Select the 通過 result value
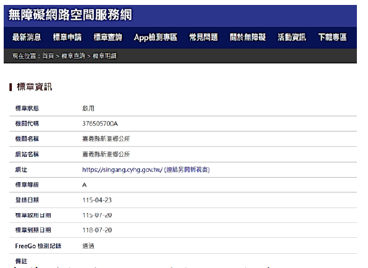Viewport: 368px width, 268px height. tap(88, 246)
